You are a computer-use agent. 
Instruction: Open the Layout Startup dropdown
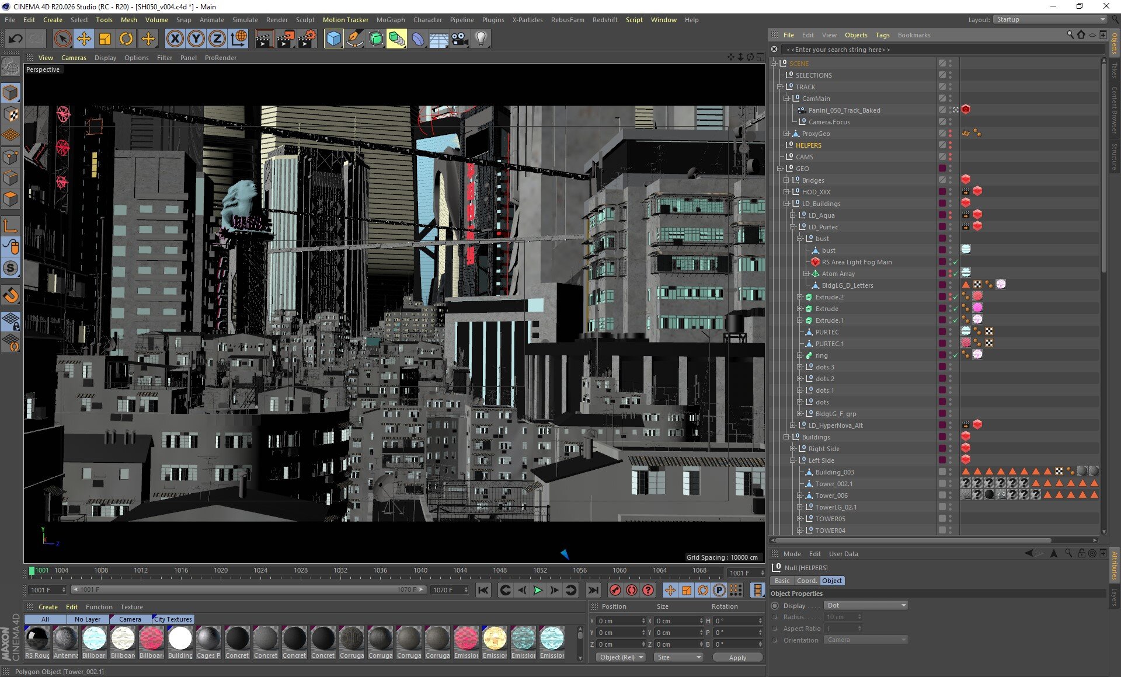click(1050, 19)
